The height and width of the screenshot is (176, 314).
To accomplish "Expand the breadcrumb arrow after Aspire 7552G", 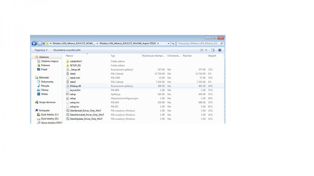I will click(x=158, y=44).
